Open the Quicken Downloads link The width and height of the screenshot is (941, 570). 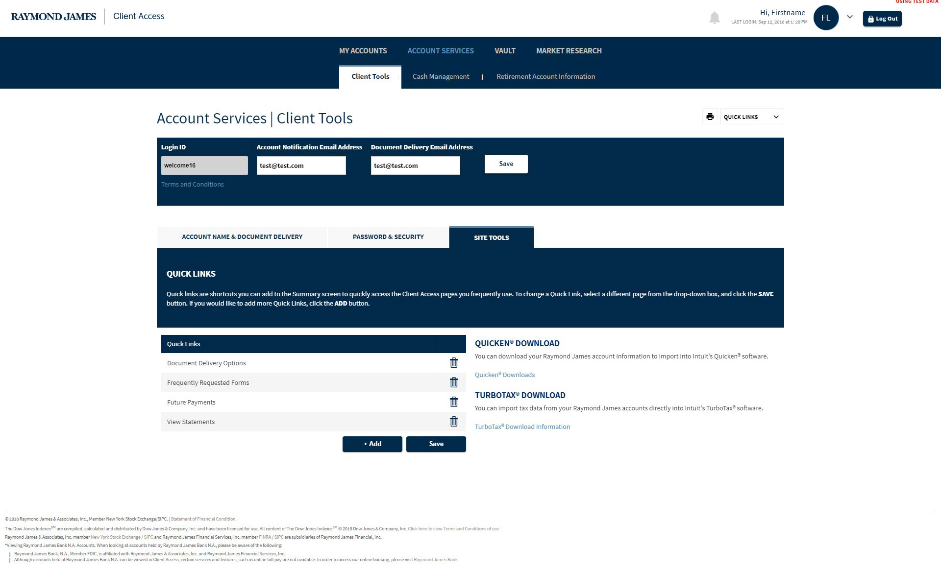click(x=505, y=375)
